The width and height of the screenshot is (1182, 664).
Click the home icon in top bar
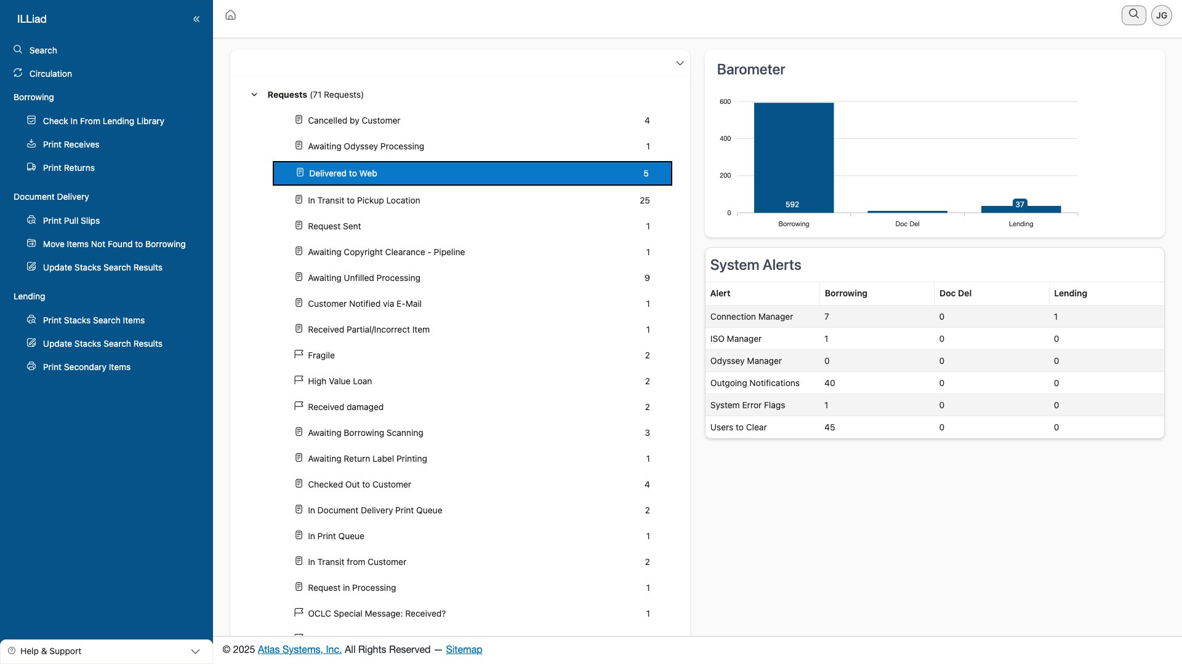click(x=230, y=15)
